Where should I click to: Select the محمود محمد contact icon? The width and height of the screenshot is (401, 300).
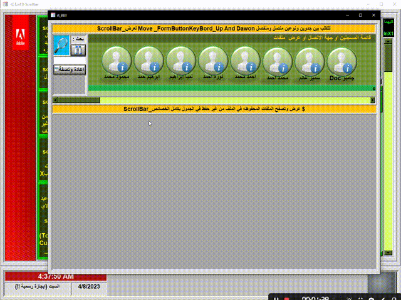pyautogui.click(x=116, y=61)
